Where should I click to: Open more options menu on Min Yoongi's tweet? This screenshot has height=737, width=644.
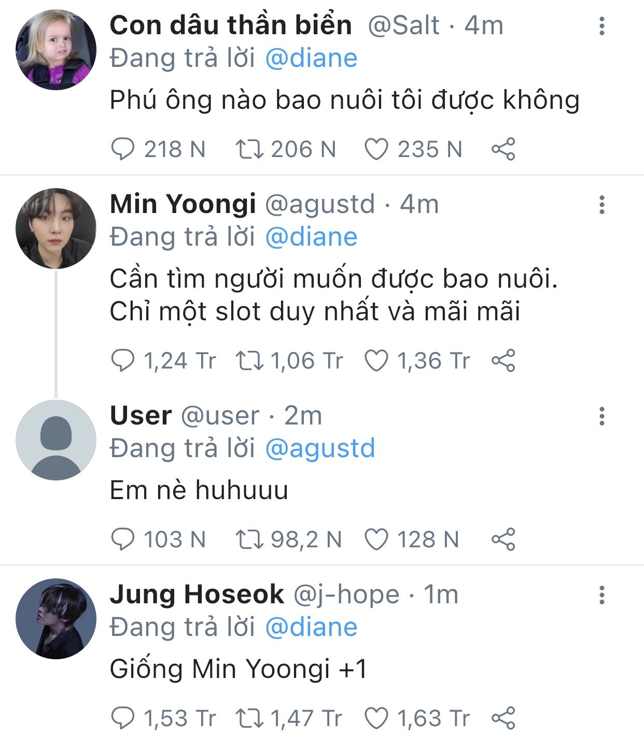[x=601, y=205]
